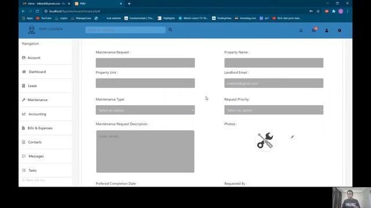Open the settings gear icon in header

pyautogui.click(x=340, y=31)
